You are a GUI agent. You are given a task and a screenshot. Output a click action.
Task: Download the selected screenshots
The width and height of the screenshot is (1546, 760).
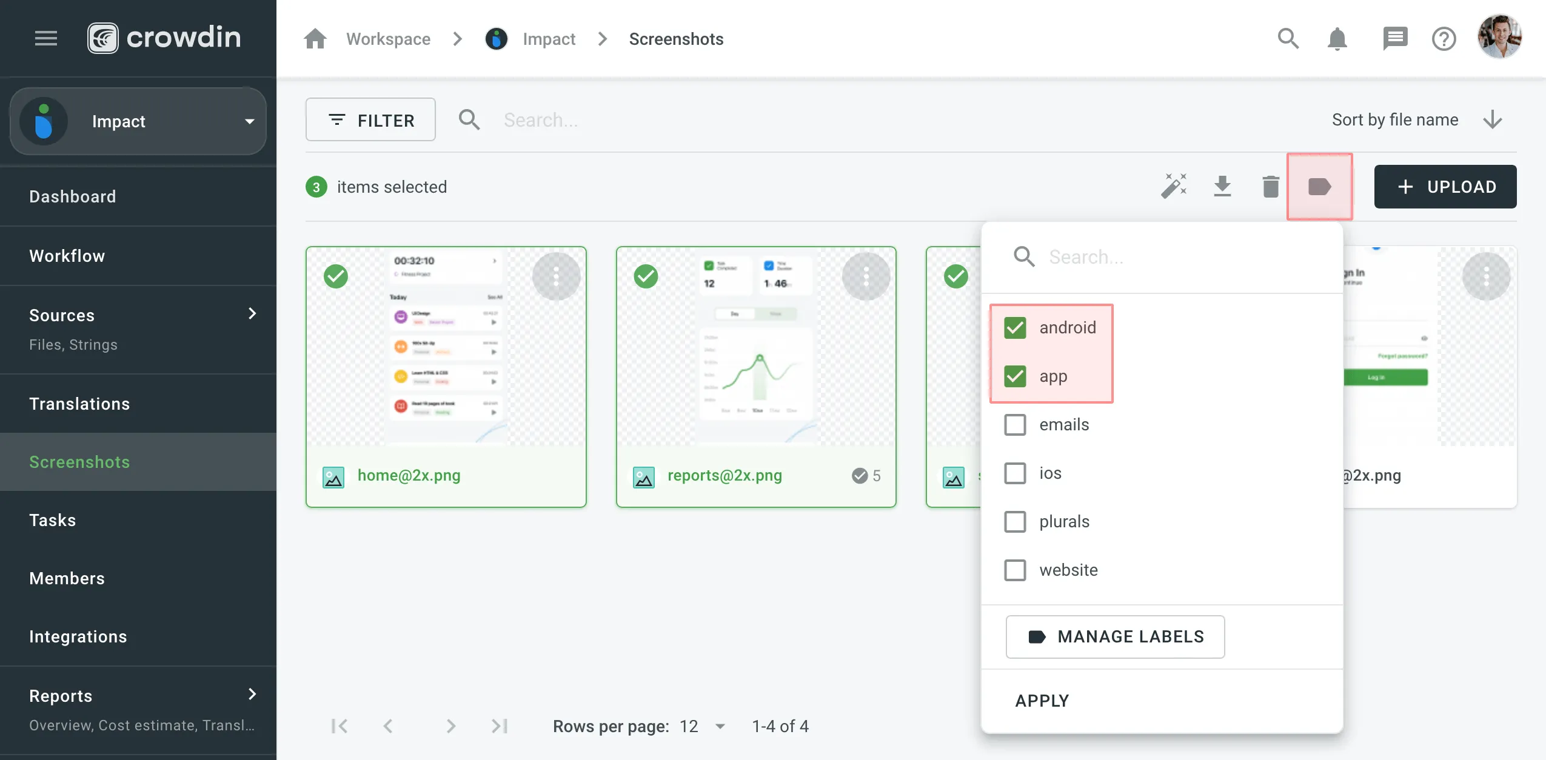[x=1222, y=186]
